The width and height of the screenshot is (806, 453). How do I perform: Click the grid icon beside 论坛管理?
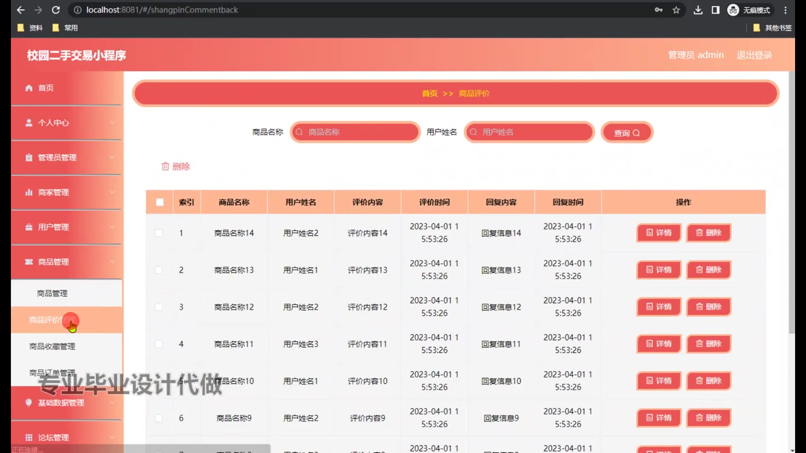point(29,437)
